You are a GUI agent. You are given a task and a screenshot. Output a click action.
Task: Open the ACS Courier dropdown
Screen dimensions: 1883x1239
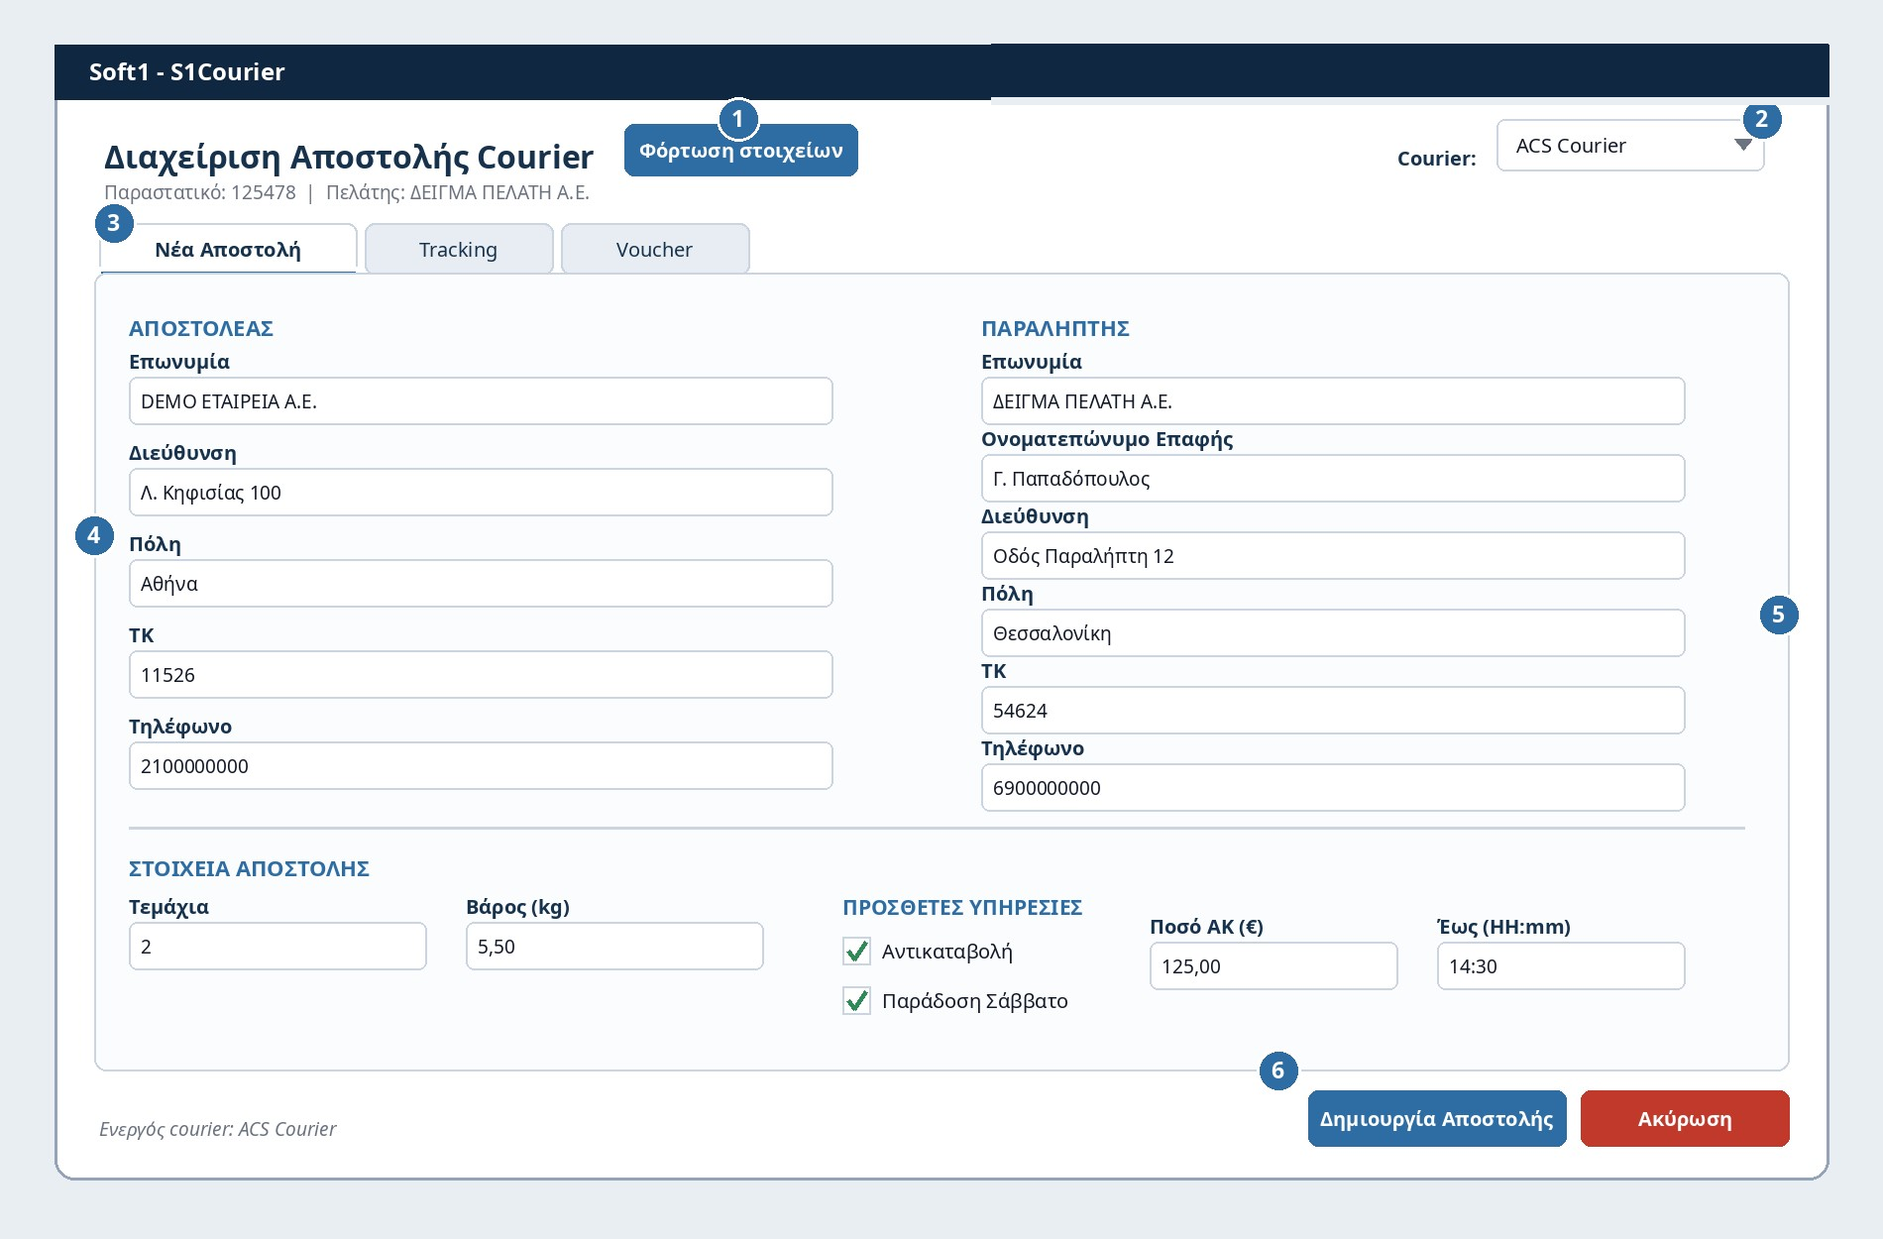click(1629, 146)
